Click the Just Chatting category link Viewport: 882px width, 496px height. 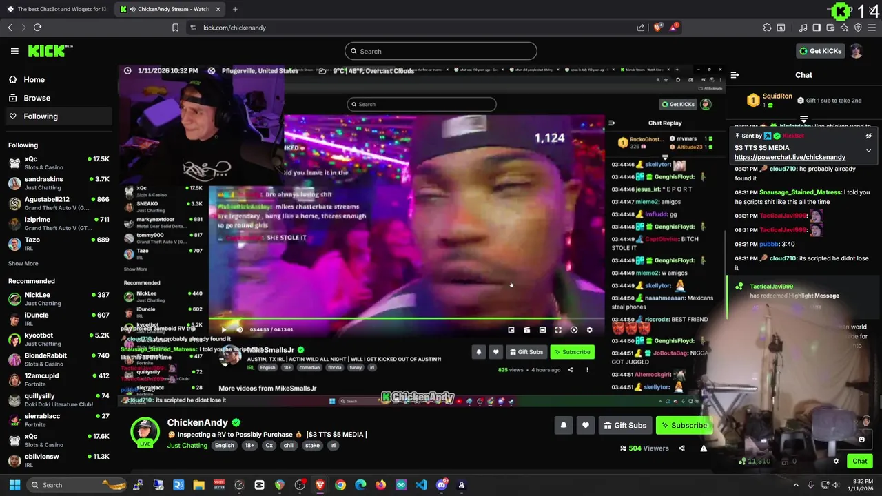tap(187, 446)
